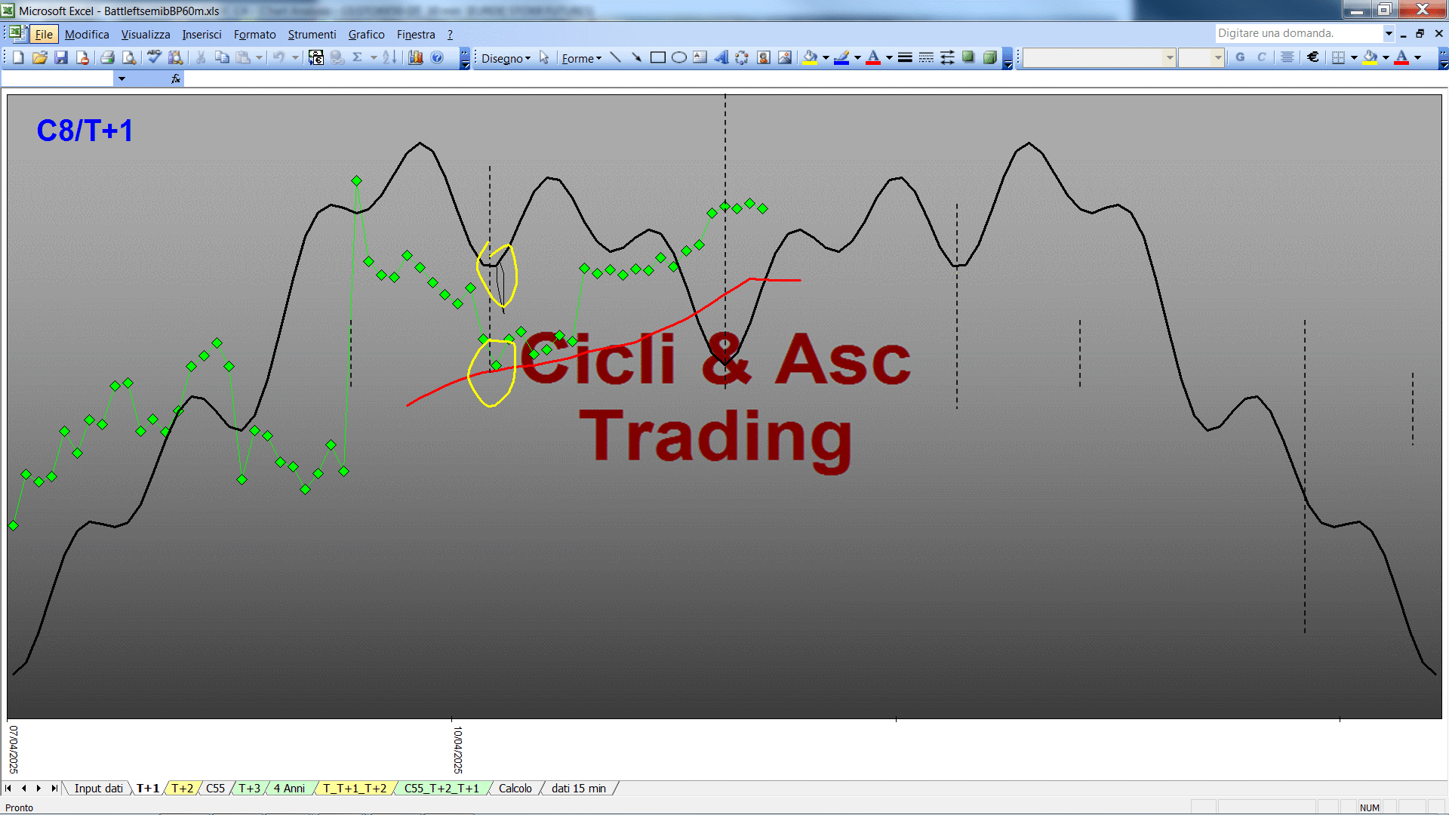Select the Arrow drawing tool
The height and width of the screenshot is (815, 1449).
click(636, 57)
